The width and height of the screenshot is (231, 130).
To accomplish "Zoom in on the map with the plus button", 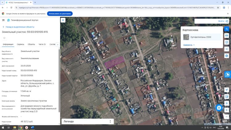I will pyautogui.click(x=227, y=110).
